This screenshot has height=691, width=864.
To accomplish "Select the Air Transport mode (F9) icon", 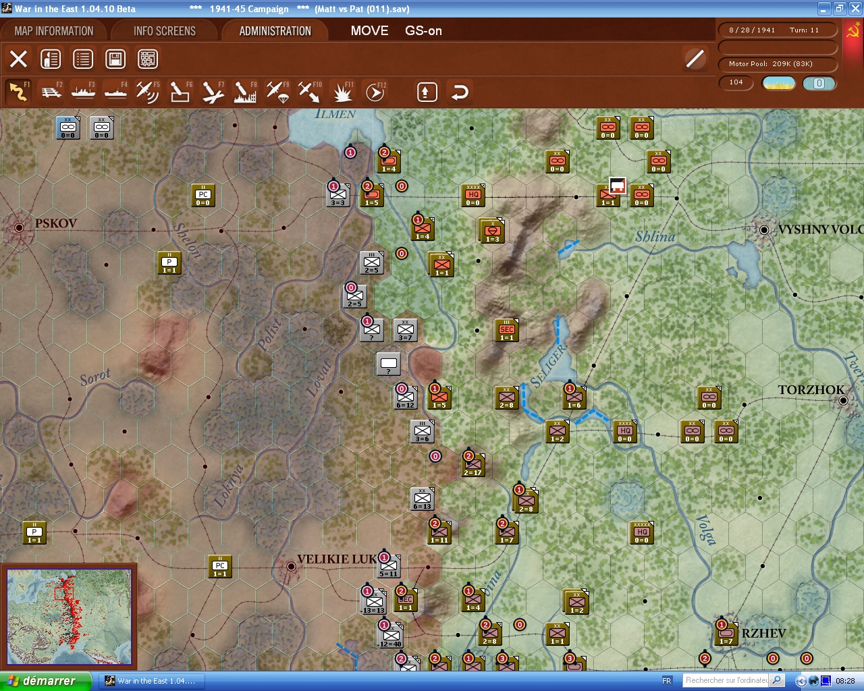I will click(x=277, y=92).
